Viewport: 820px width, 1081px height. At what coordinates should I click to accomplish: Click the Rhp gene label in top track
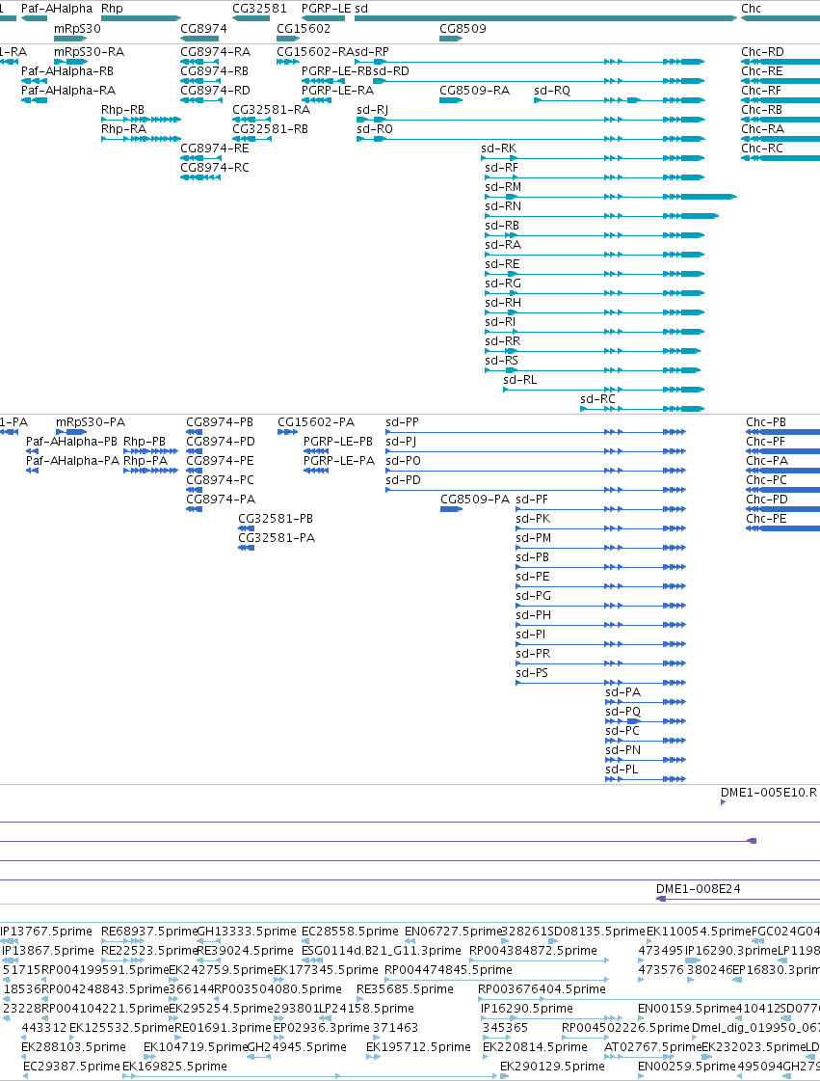(x=112, y=9)
